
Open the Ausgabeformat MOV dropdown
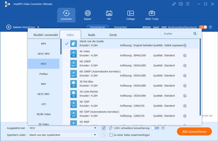(95, 128)
